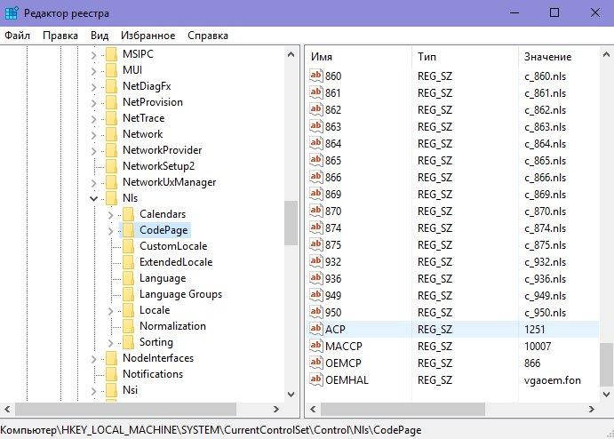Screen dimensions: 614x439
Task: Click the NetworkProvider folder icon
Action: point(110,150)
